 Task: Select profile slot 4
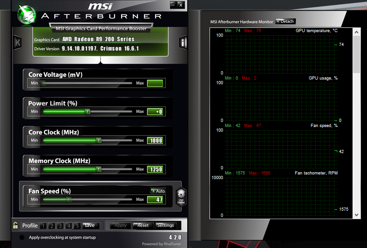[x=69, y=226]
